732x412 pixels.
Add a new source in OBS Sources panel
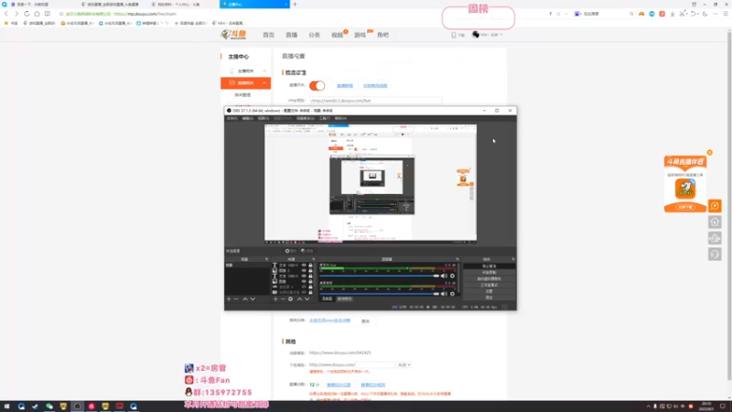coord(275,299)
